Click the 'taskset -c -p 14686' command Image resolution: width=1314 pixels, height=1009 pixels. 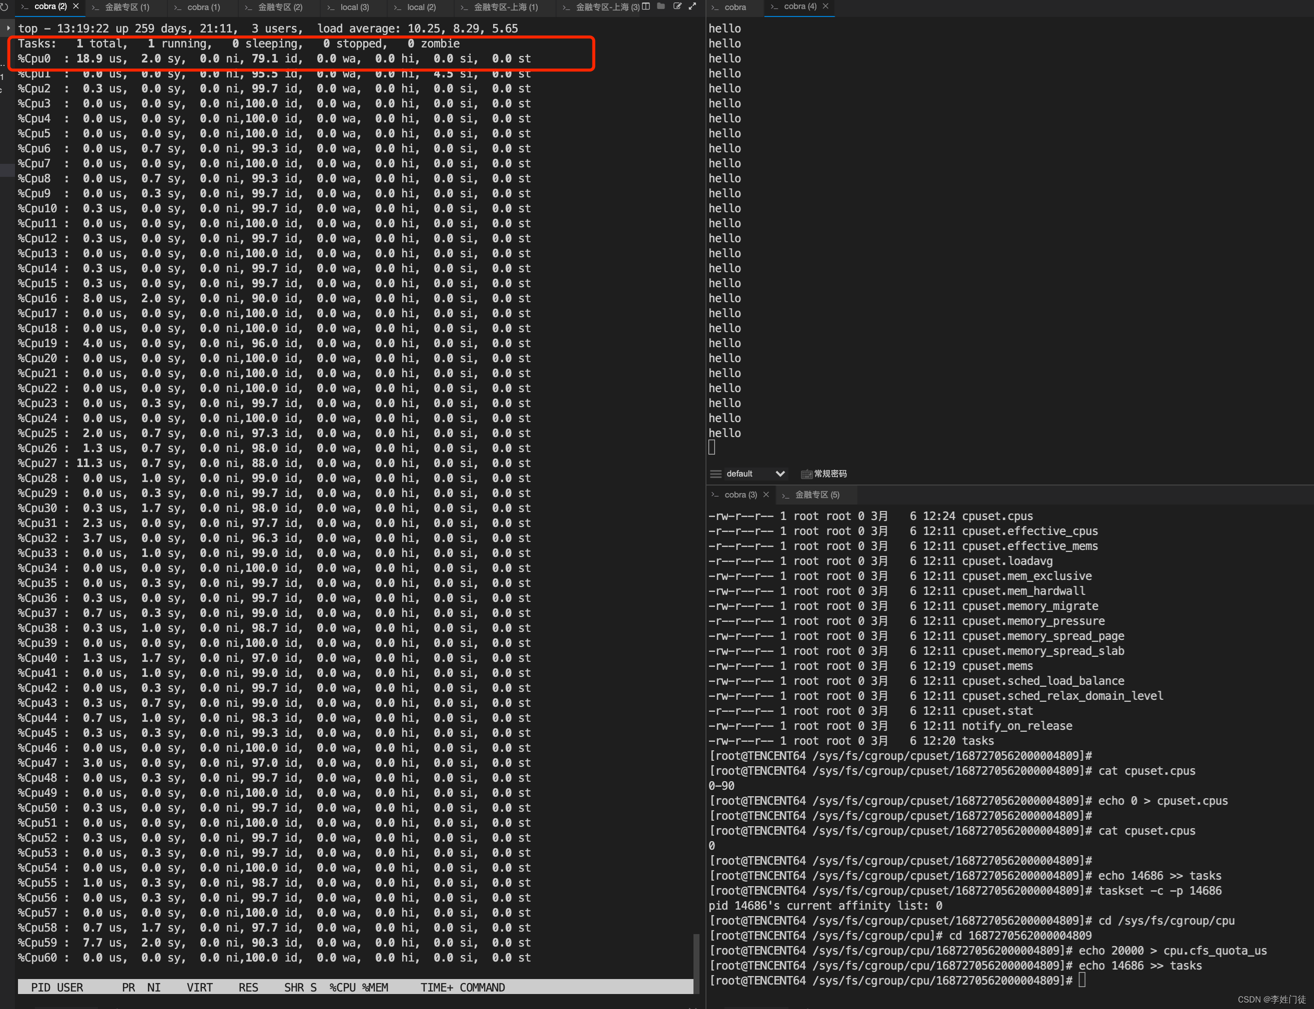pyautogui.click(x=1160, y=891)
